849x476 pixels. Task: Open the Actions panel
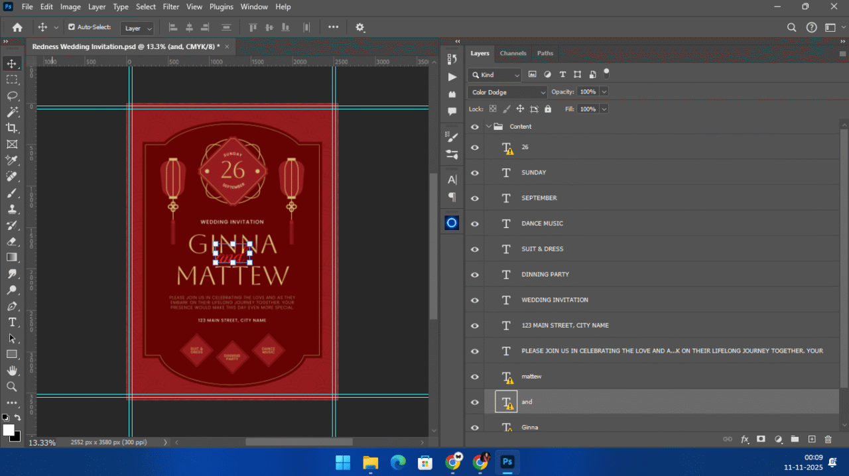(452, 77)
